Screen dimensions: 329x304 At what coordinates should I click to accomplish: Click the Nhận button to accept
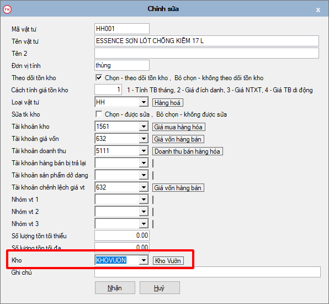[115, 288]
